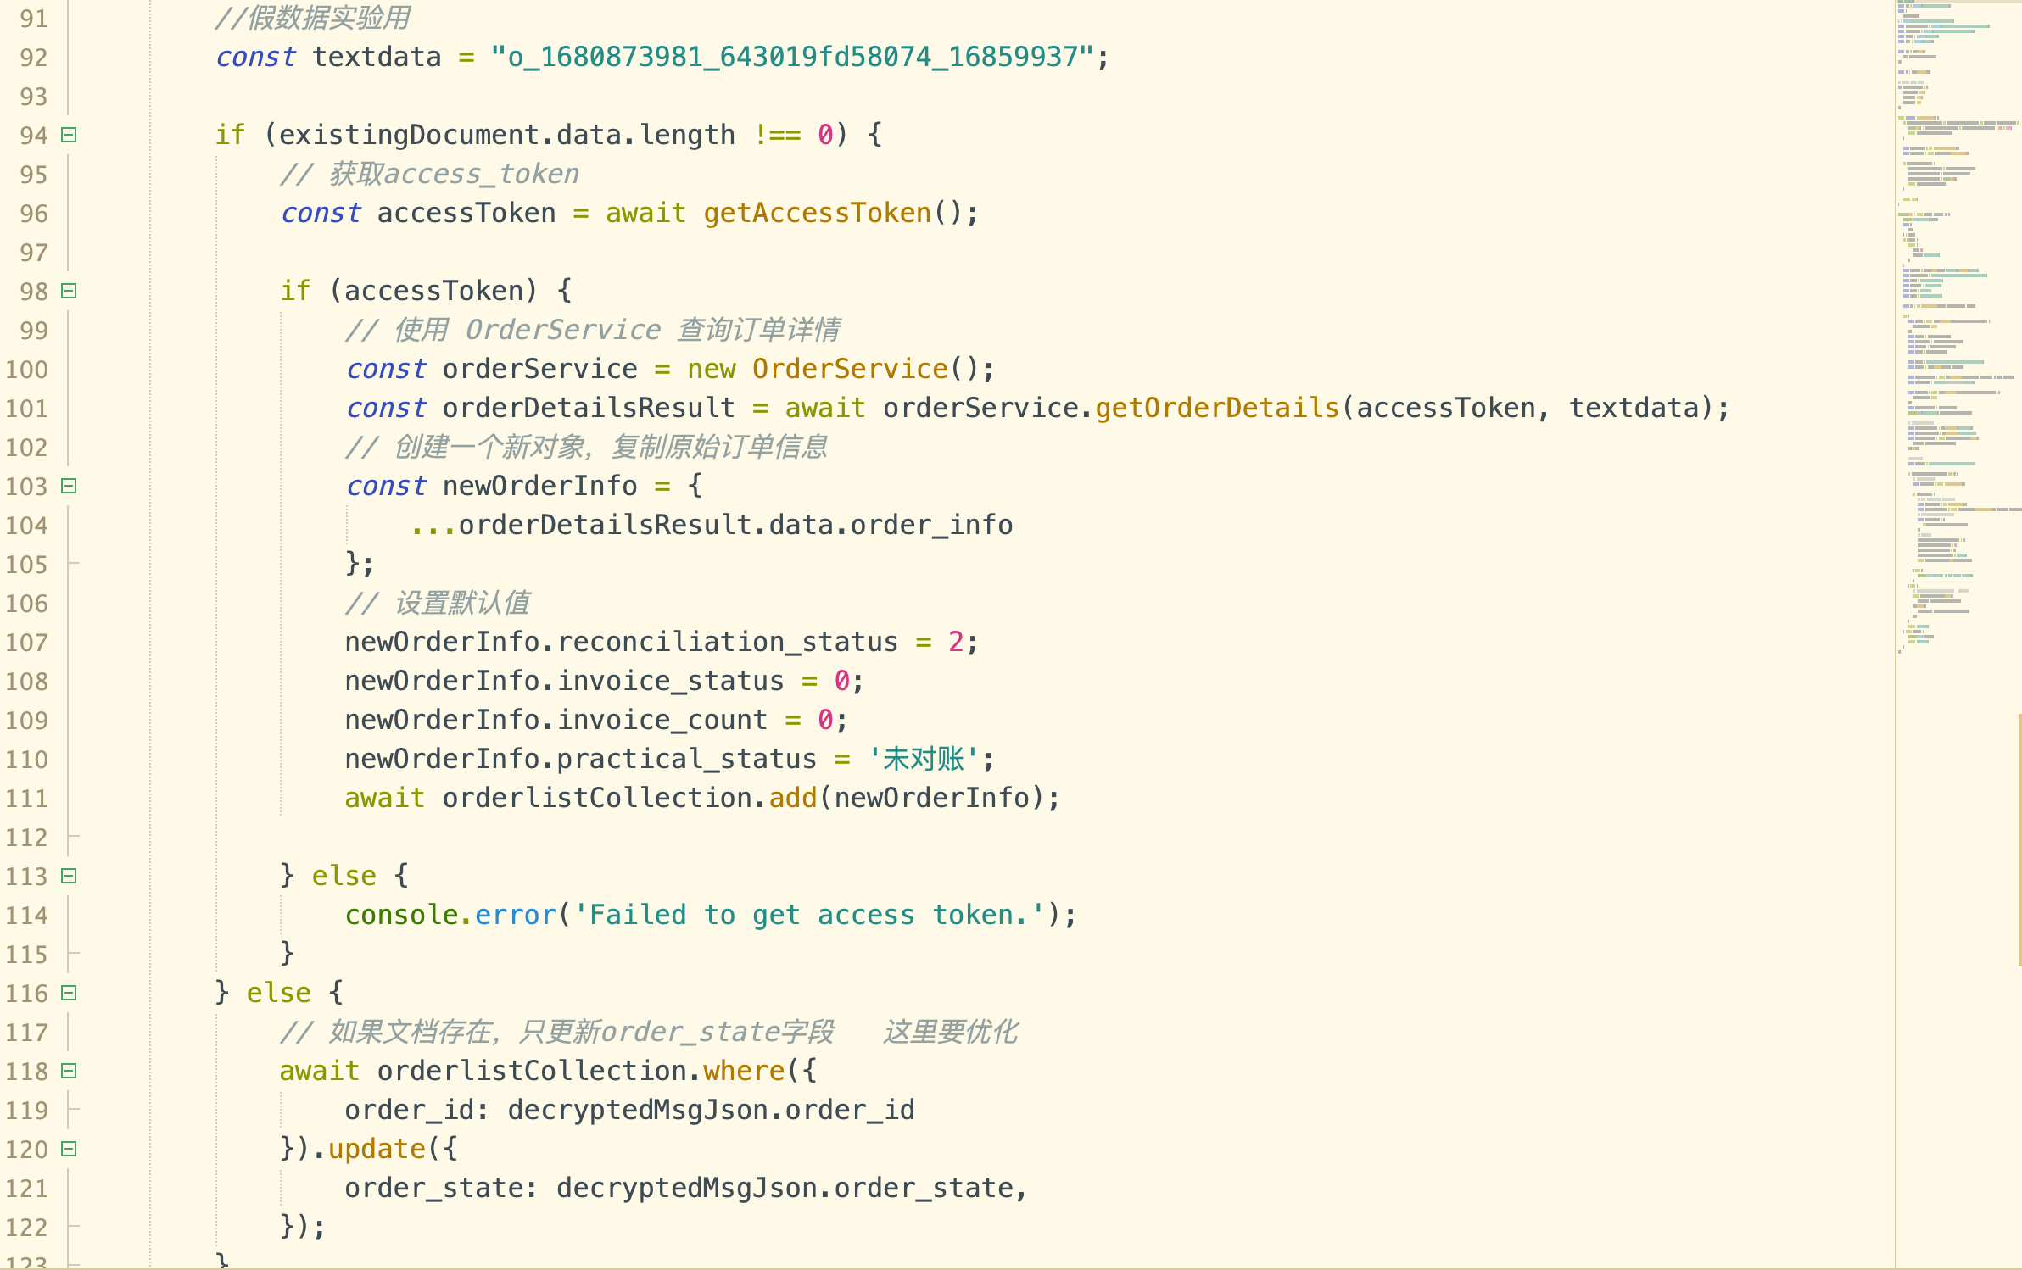Click the 'if (accessToken)' condition

[410, 291]
